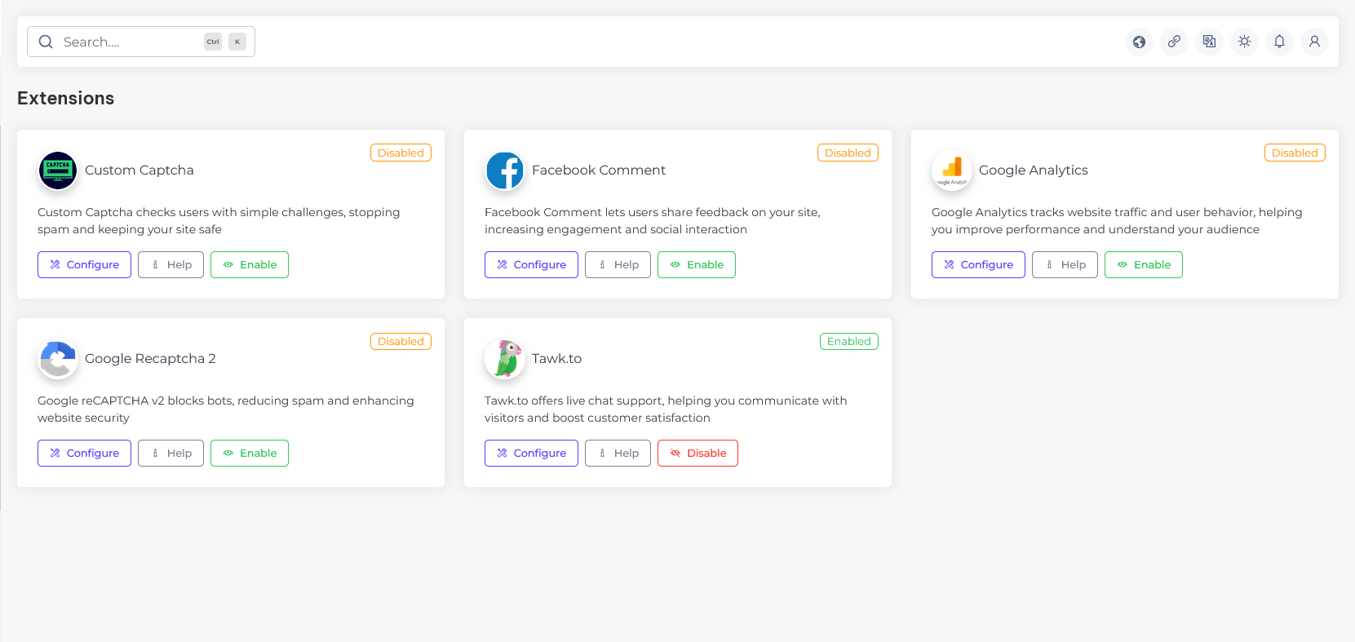Click the Custom Captcha logo icon
Viewport: 1355px width, 642px height.
coord(58,170)
